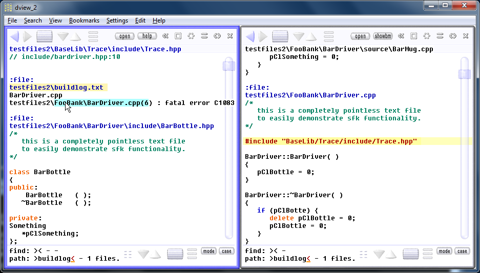Screen dimensions: 480x273
Task: Click the dotted circle icon in left pane
Action: click(191, 36)
